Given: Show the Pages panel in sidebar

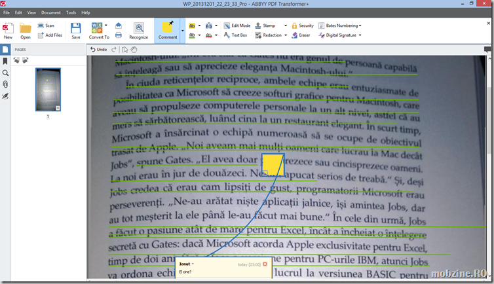Looking at the screenshot, I should 5,49.
